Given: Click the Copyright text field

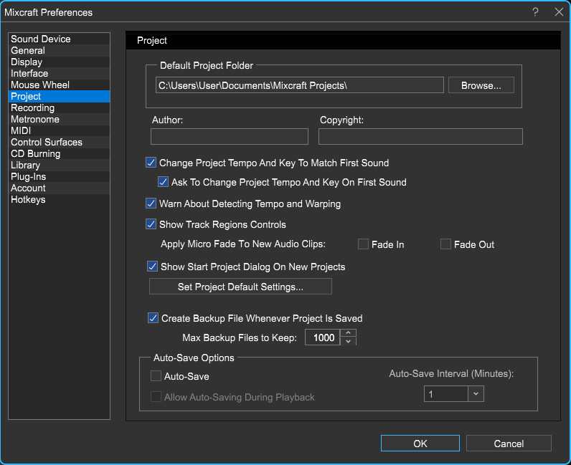Looking at the screenshot, I should (420, 136).
